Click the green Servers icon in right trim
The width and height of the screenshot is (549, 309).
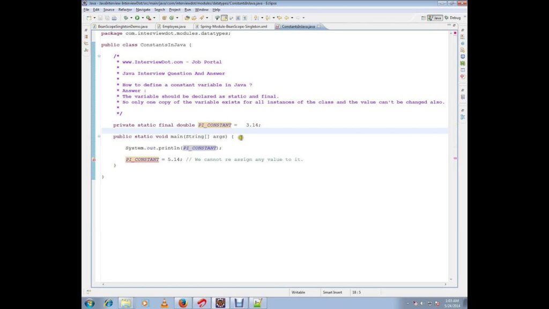click(463, 63)
